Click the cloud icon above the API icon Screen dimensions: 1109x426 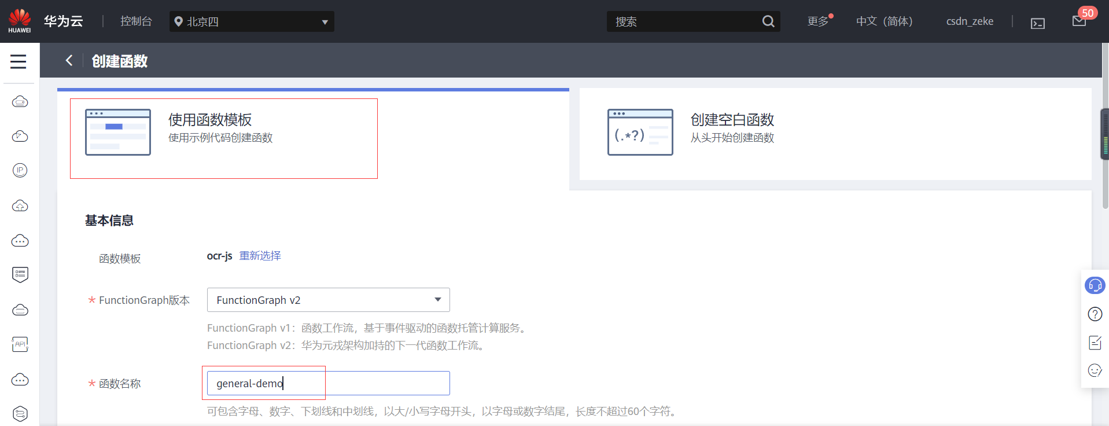click(x=20, y=310)
